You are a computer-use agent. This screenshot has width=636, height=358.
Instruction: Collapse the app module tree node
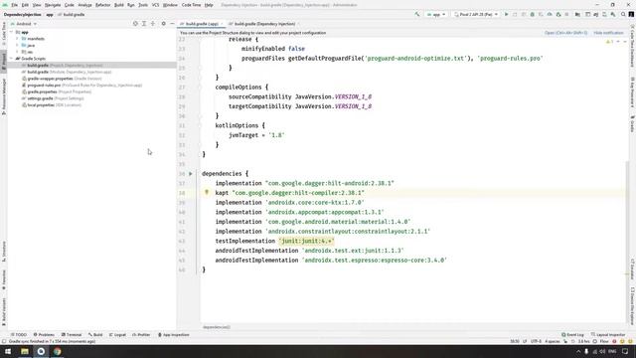pyautogui.click(x=11, y=32)
